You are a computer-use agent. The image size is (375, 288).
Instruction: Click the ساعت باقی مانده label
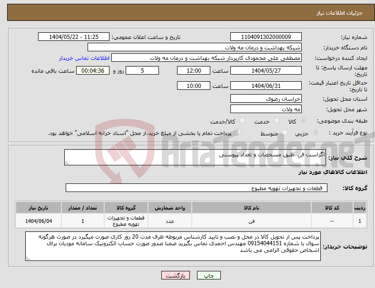(53, 71)
